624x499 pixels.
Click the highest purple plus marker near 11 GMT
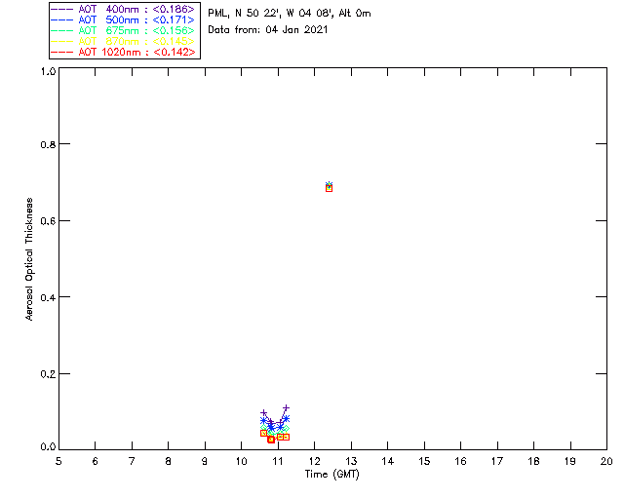click(x=286, y=408)
